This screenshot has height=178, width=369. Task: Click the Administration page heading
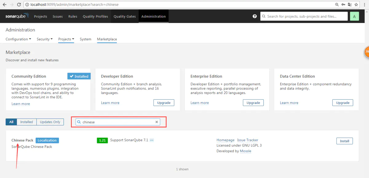pos(20,30)
